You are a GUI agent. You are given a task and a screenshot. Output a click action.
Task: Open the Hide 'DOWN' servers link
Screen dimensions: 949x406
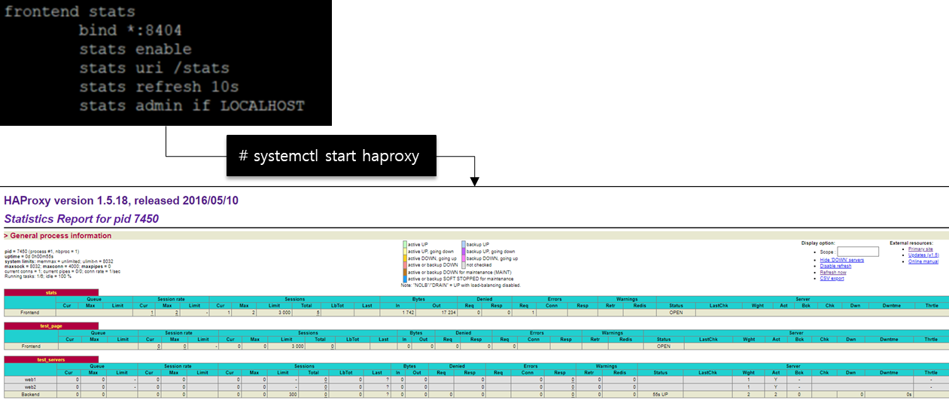[x=841, y=260]
